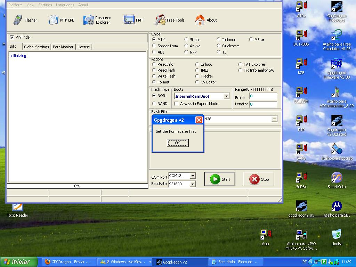The height and width of the screenshot is (267, 356).
Task: Open SAMs desktop shortcut
Action: [301, 152]
